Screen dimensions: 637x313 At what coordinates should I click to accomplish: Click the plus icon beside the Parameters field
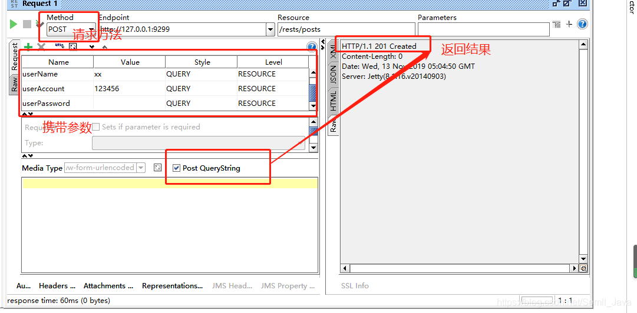(x=569, y=24)
